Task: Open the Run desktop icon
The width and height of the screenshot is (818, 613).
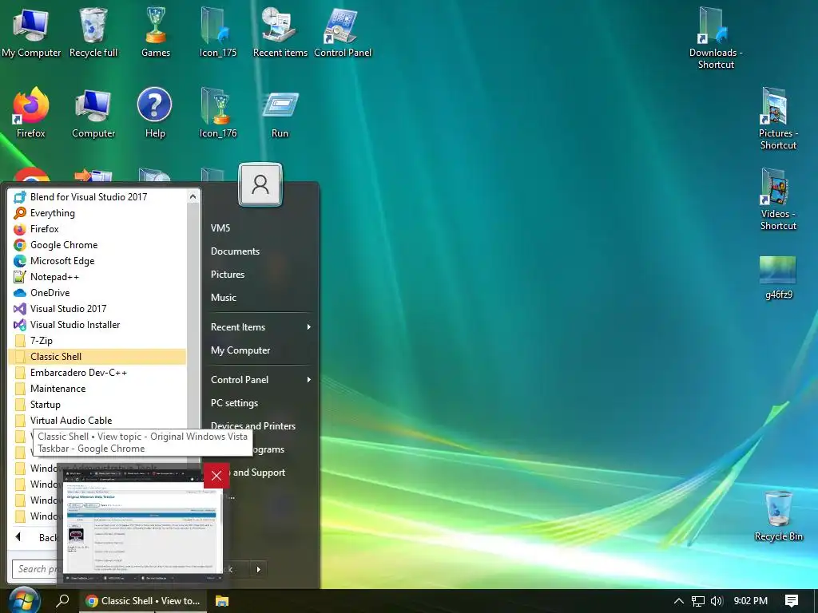Action: pos(280,113)
